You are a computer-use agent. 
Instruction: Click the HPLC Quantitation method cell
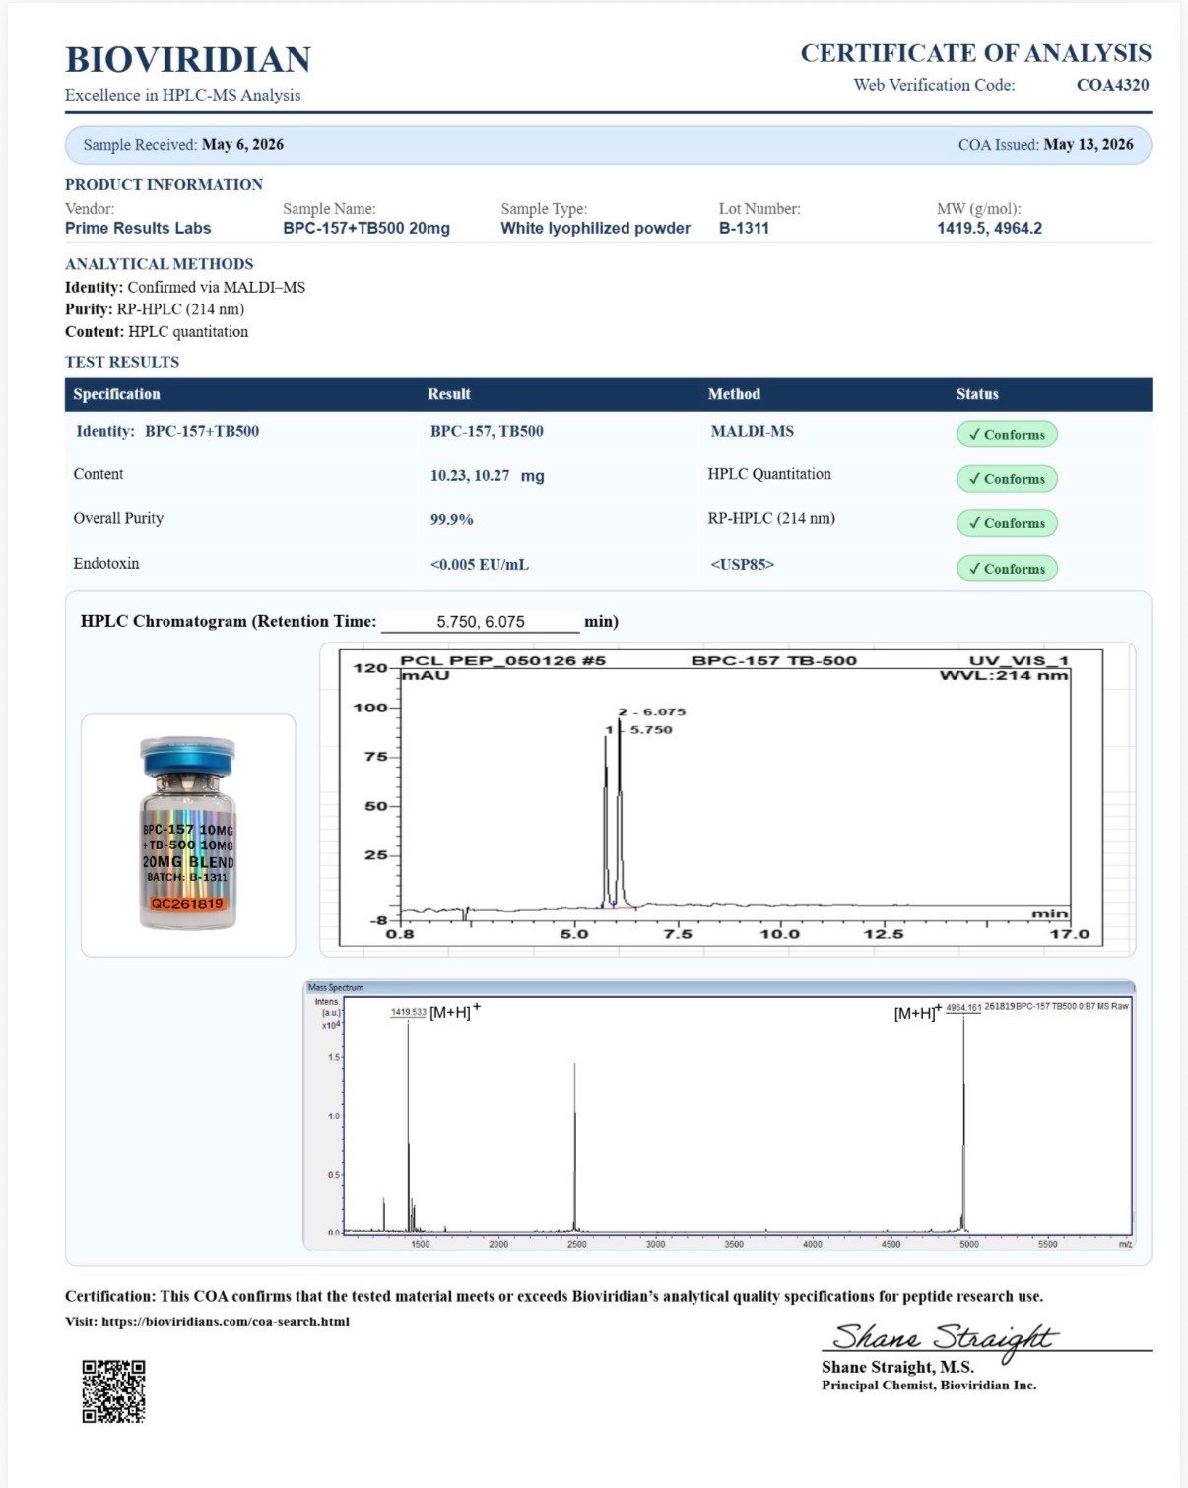tap(769, 474)
